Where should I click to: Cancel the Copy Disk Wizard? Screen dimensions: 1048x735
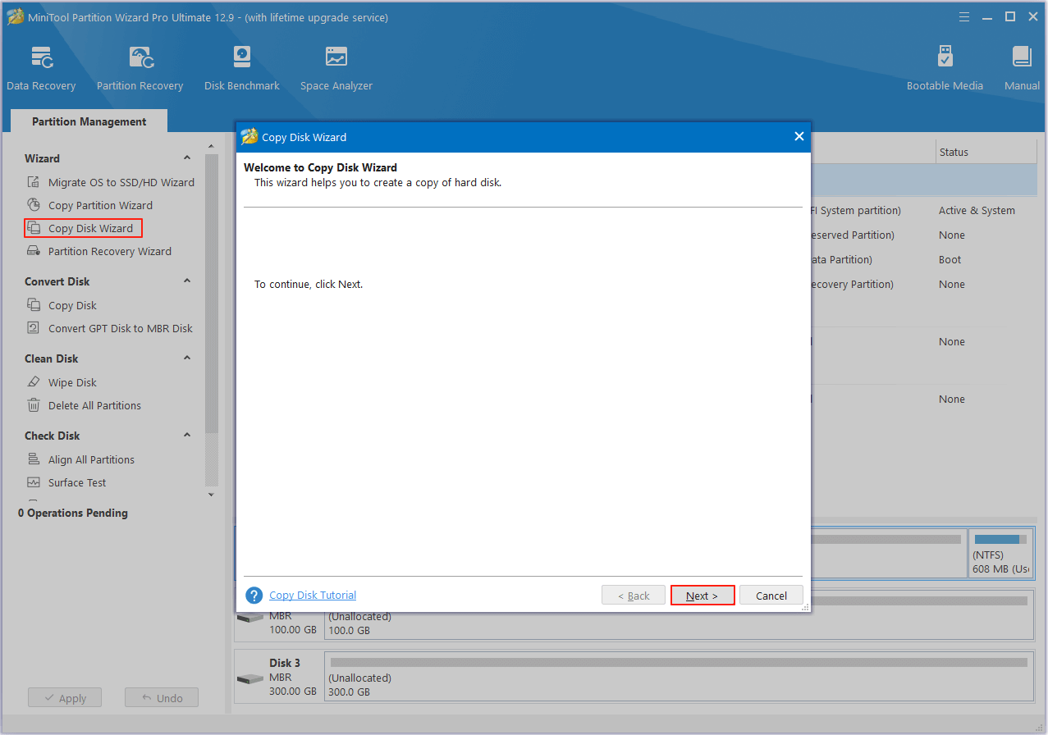771,596
